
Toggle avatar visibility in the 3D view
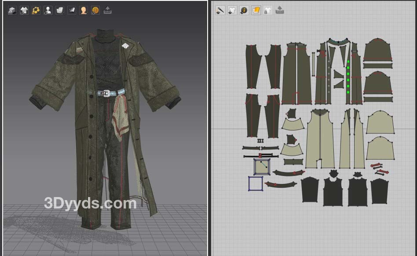[48, 10]
